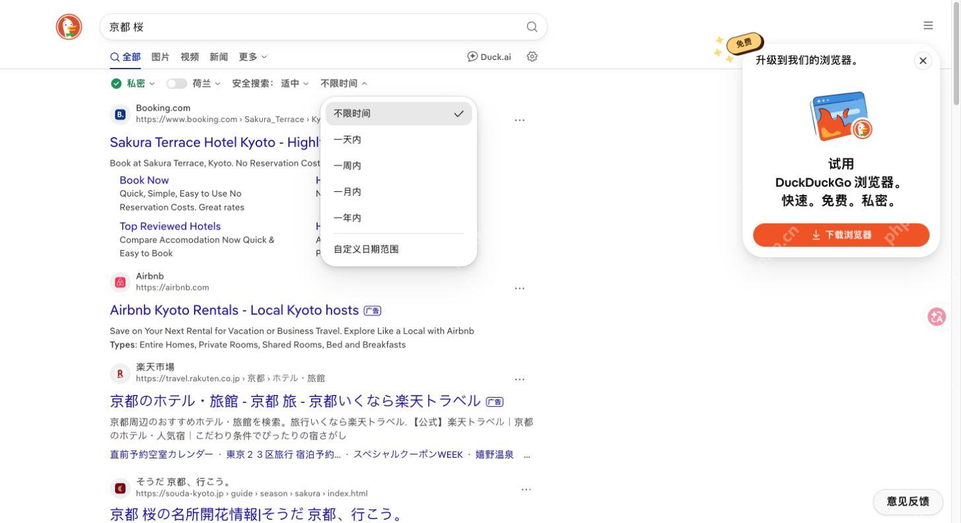Viewport: 961px width, 523px height.
Task: Expand the 更多 dropdown
Action: click(x=253, y=57)
